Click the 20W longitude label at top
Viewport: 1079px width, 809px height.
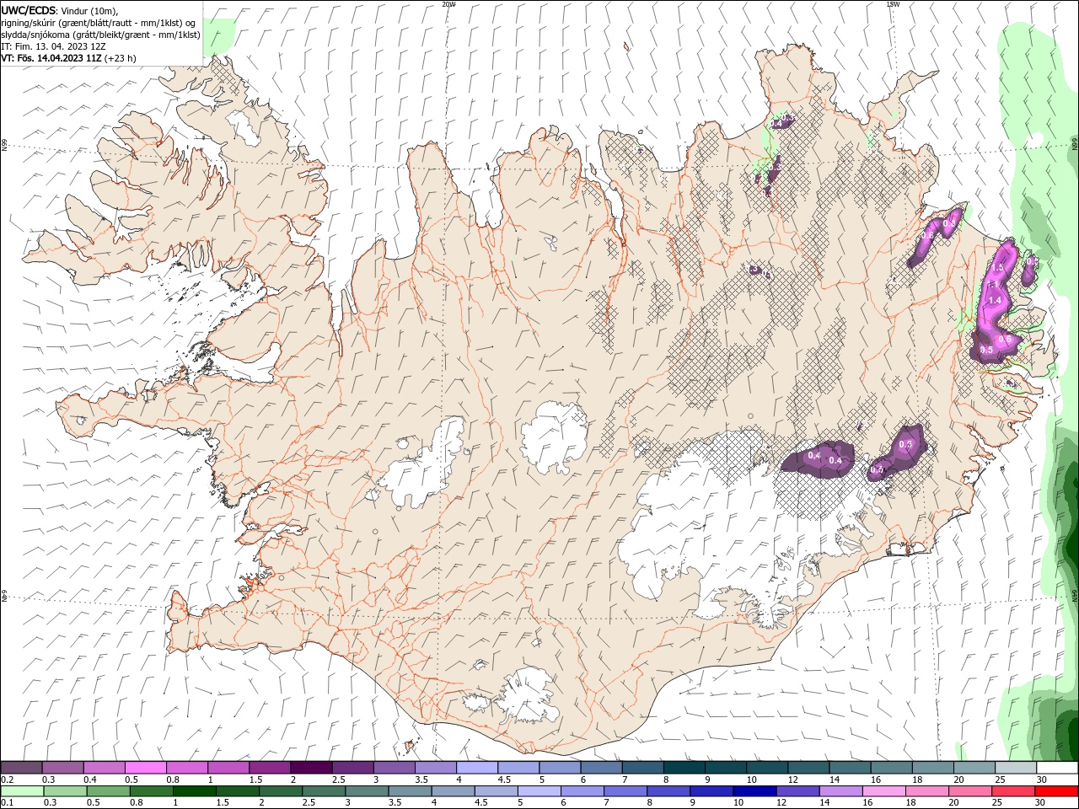pos(448,4)
